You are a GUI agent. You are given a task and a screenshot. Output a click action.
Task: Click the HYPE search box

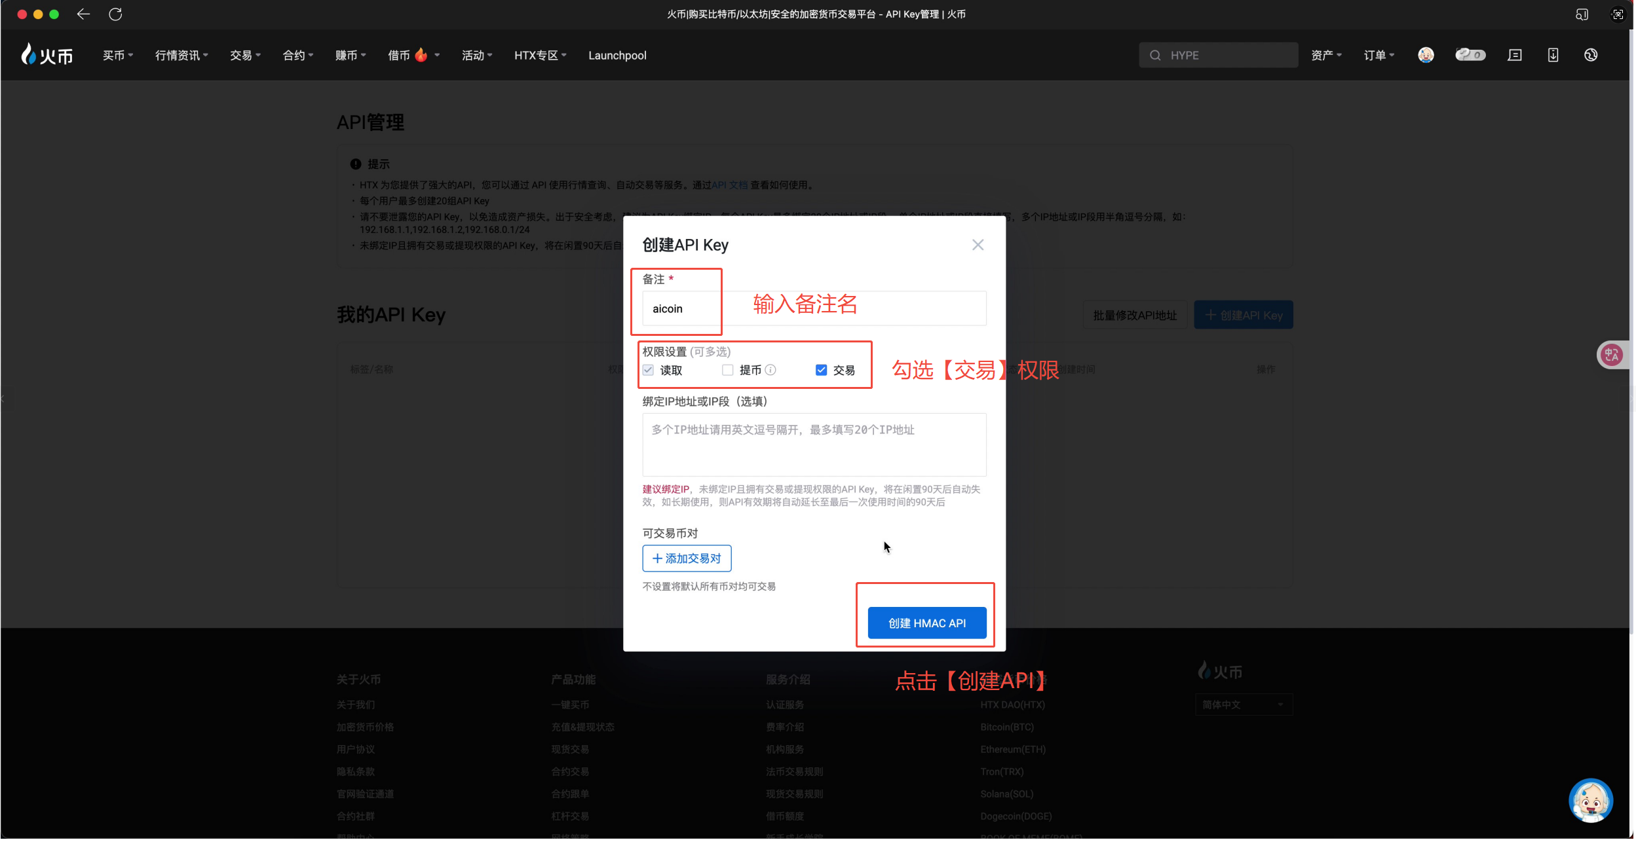[x=1218, y=55]
